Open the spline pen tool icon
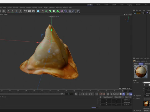150x112 pixels. [x=42, y=11]
